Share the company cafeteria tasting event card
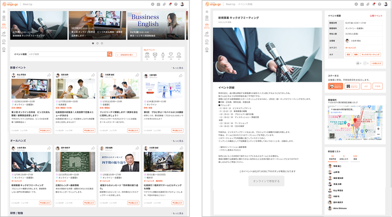The height and width of the screenshot is (217, 392). pyautogui.click(x=93, y=75)
